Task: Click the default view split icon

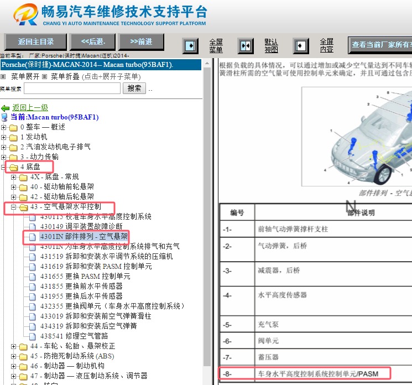Action: click(246, 46)
